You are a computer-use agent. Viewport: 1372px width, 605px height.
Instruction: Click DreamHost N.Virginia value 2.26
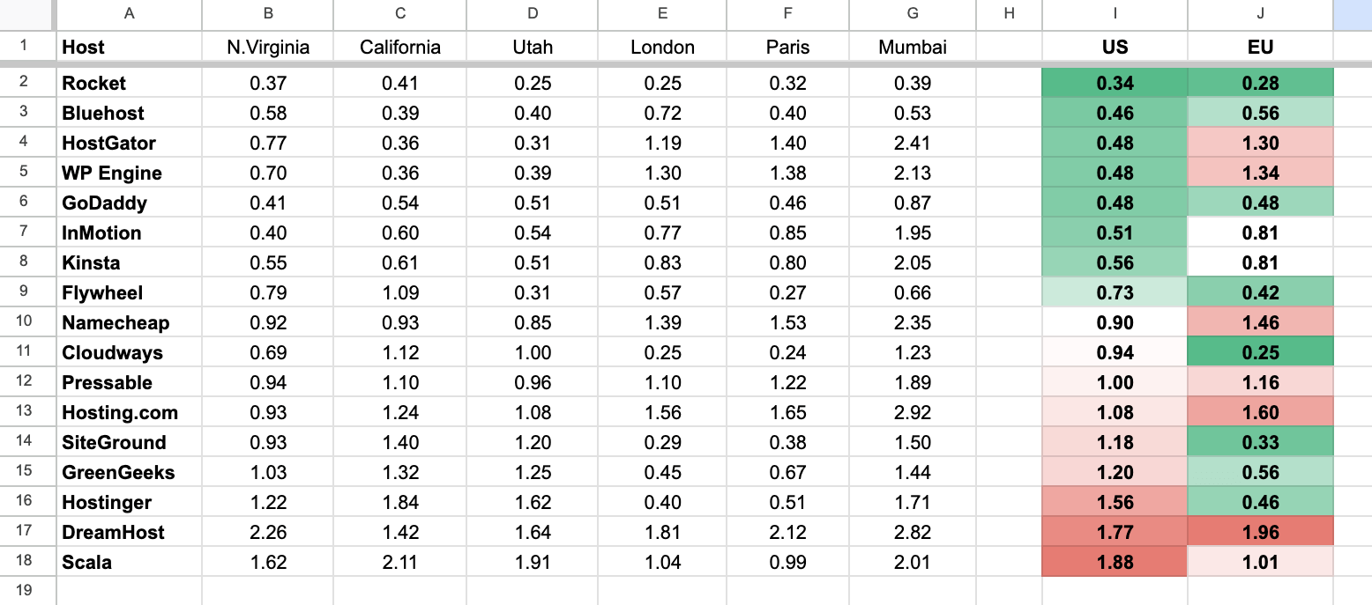coord(268,533)
